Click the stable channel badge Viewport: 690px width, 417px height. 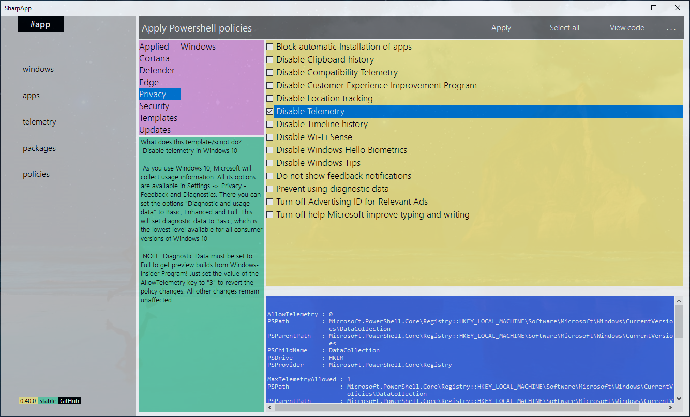tap(48, 401)
